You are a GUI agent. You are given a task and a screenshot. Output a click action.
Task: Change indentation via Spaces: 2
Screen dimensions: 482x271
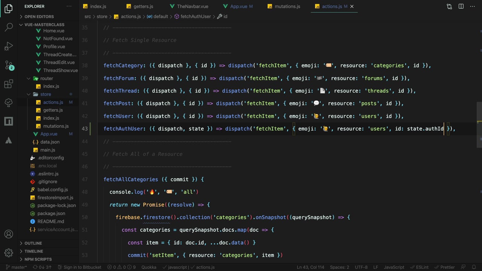click(340, 267)
